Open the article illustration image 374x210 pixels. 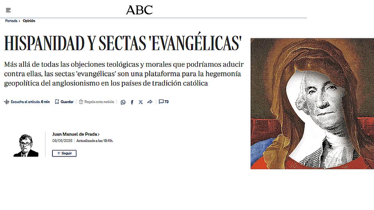coord(312,104)
